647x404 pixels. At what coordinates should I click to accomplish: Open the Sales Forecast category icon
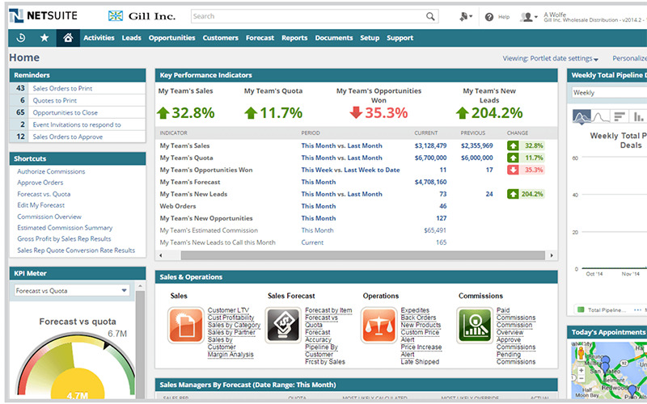tap(283, 325)
